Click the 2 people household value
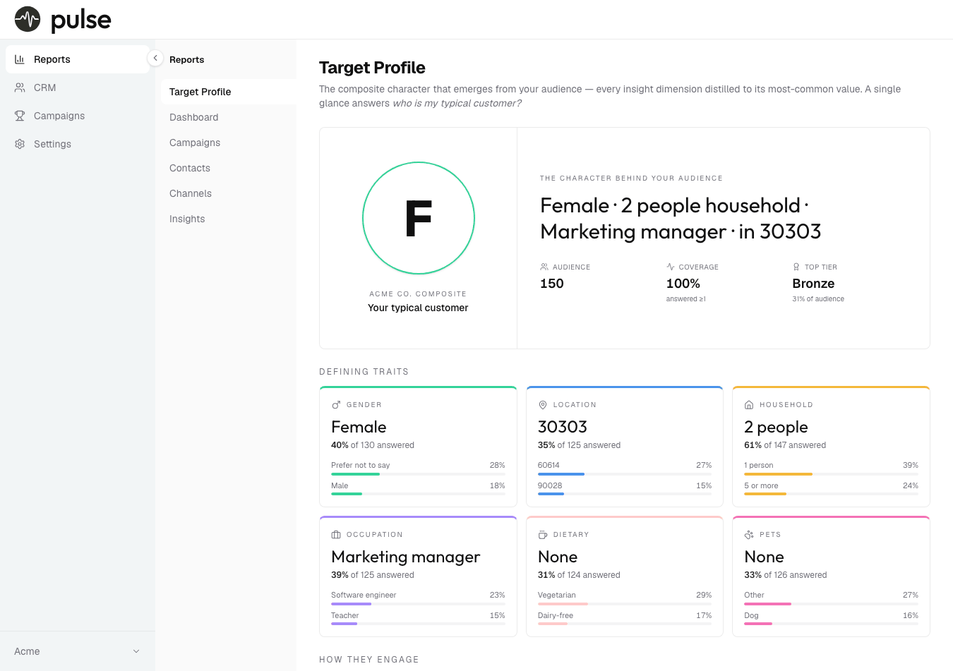 (x=776, y=427)
